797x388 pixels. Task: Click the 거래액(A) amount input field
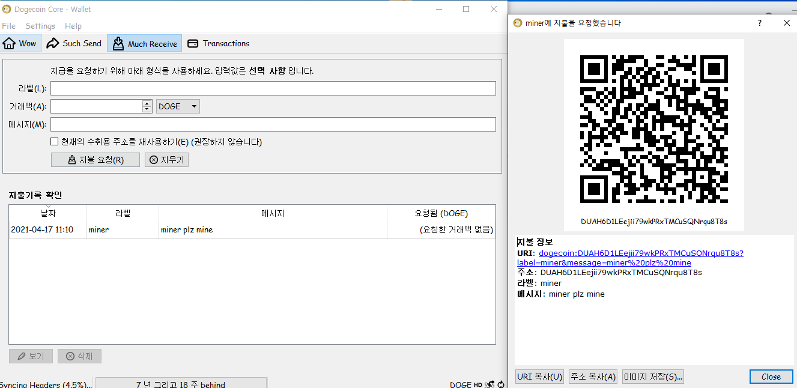[x=96, y=106]
